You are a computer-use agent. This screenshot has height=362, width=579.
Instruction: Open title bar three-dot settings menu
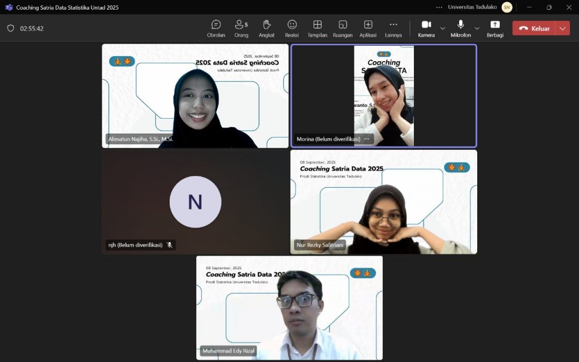(x=439, y=7)
